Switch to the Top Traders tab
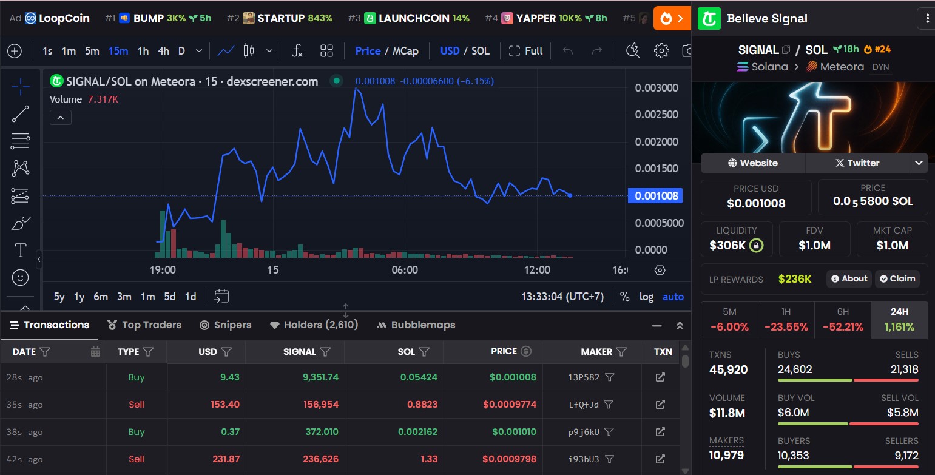 (144, 325)
